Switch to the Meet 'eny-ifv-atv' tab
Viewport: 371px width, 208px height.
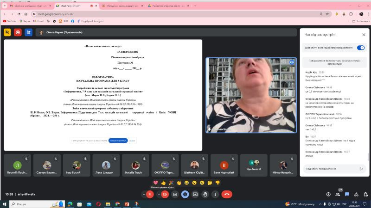click(77, 6)
